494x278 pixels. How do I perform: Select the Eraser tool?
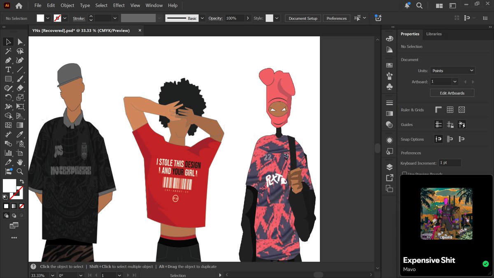[20, 88]
